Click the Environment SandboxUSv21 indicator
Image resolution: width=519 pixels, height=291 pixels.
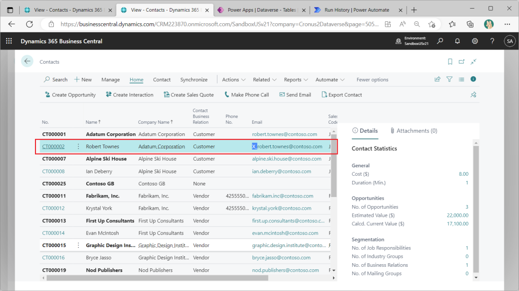[412, 41]
